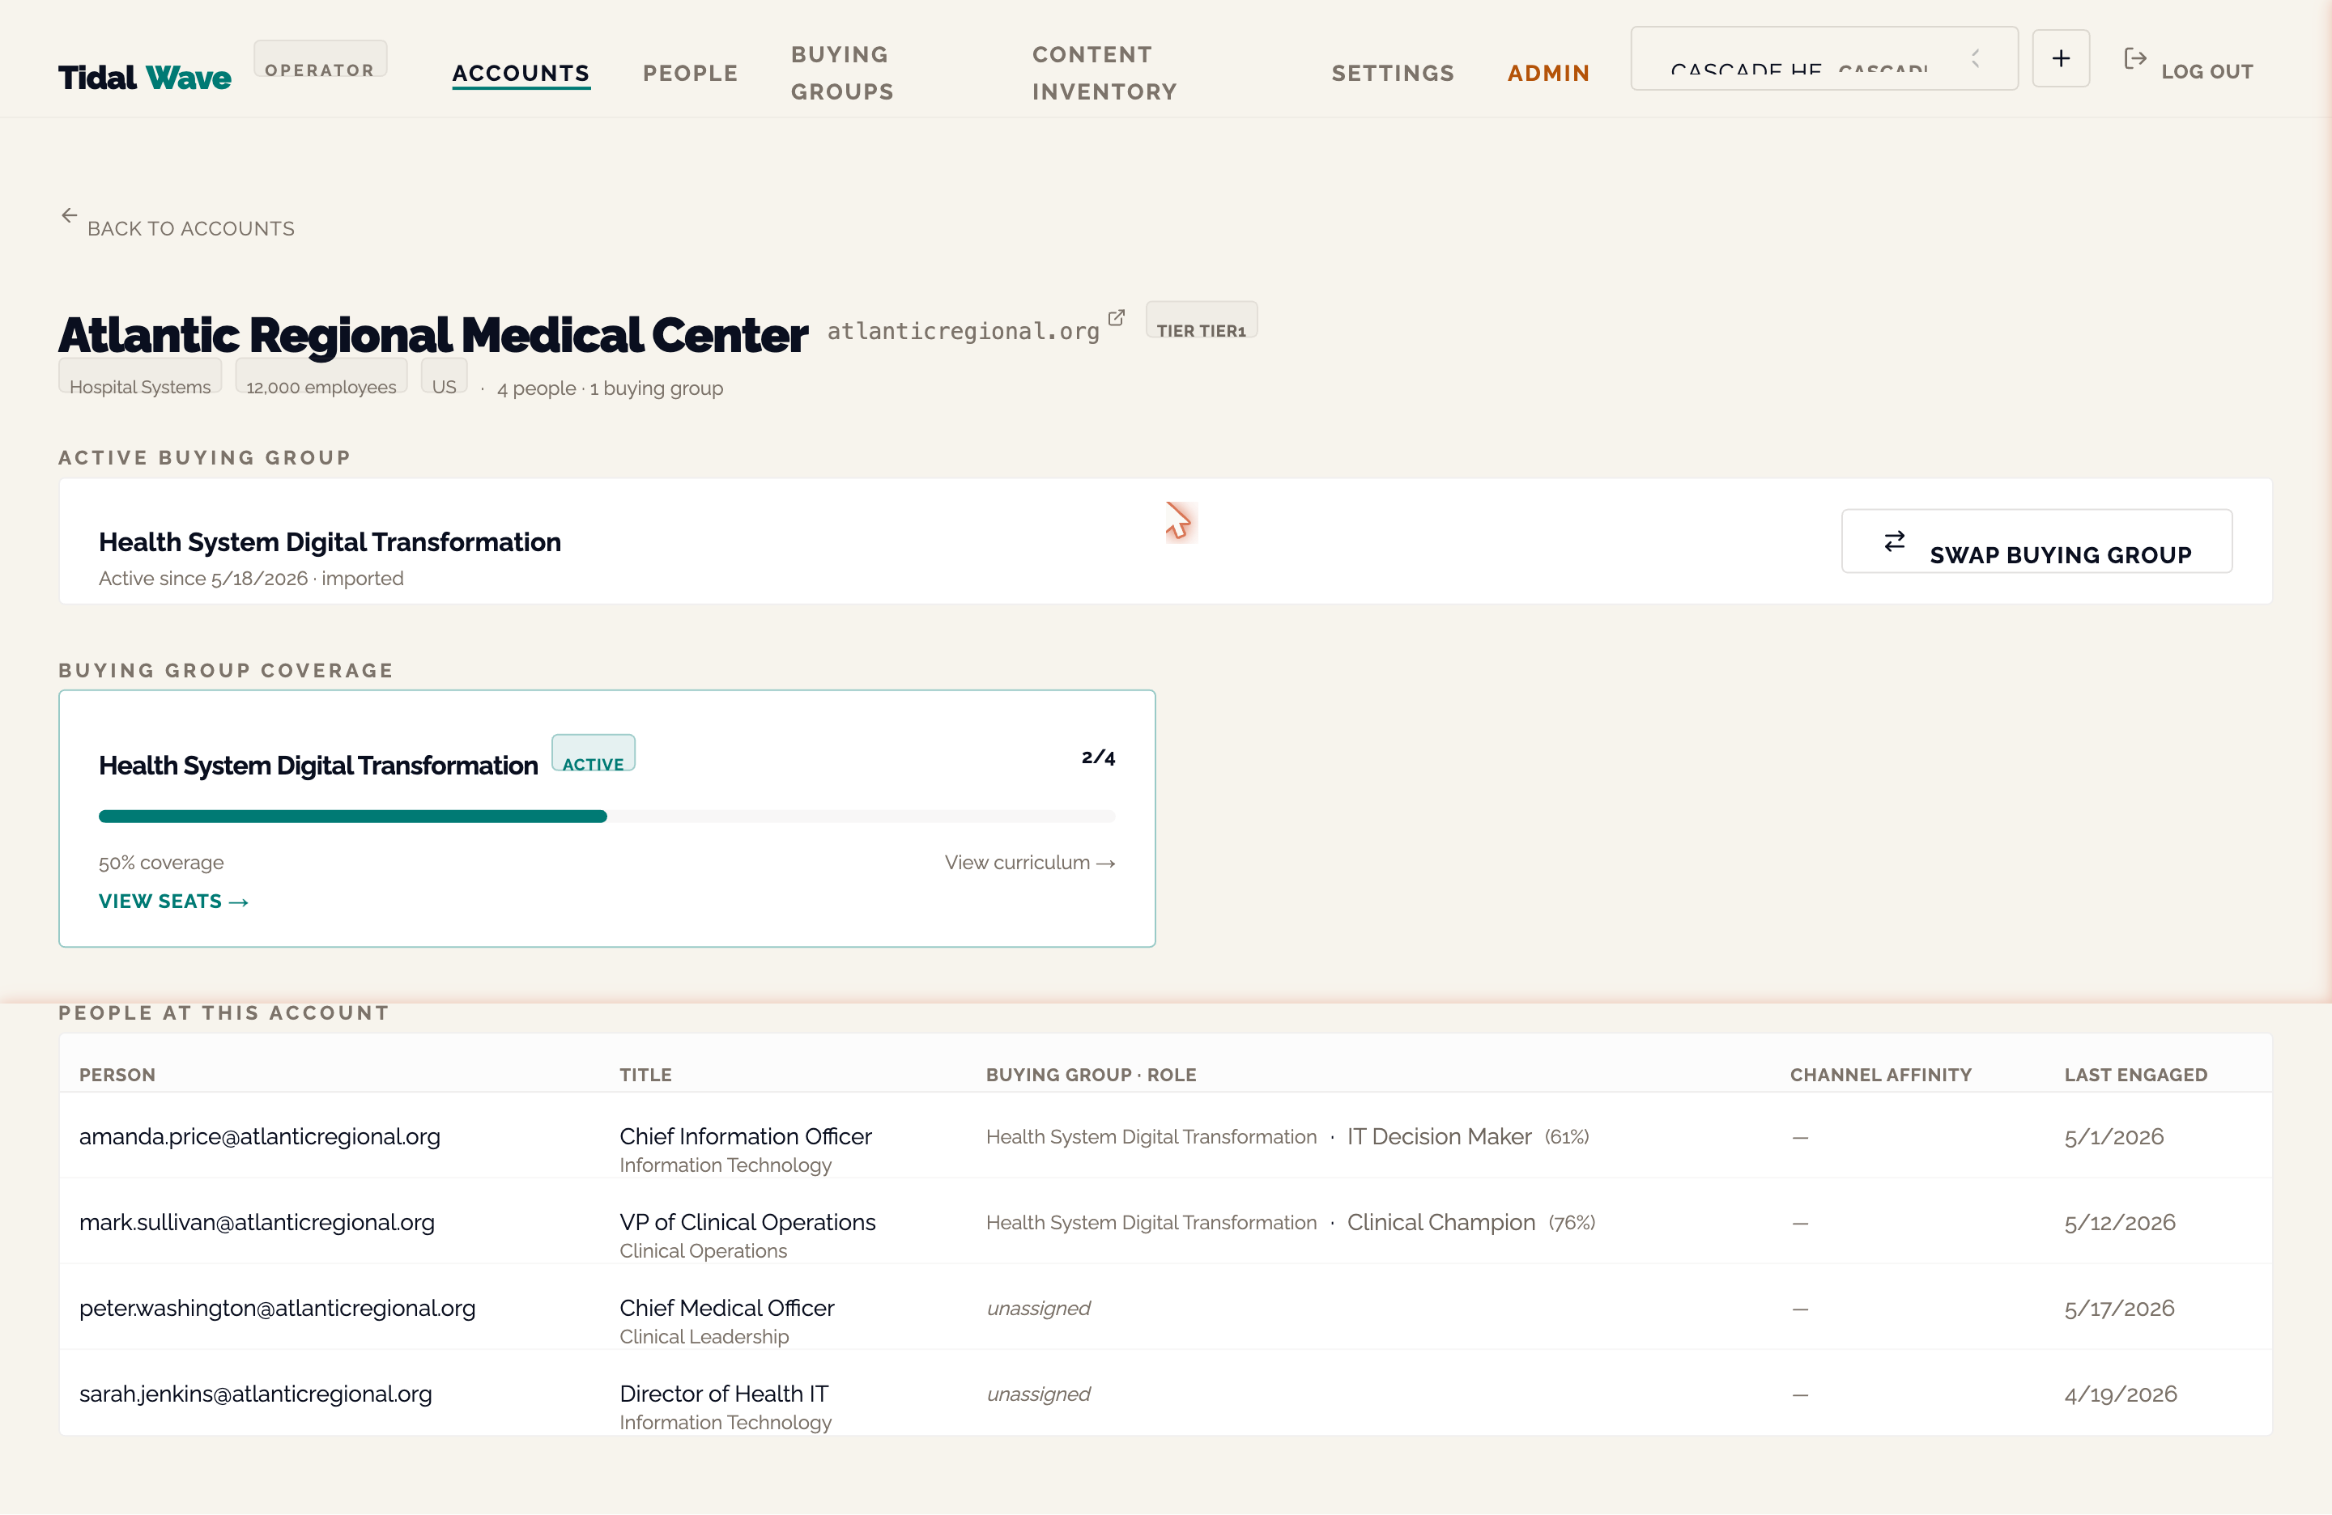Navigate to Settings tab
Screen dimensions: 2332x1515
(x=1393, y=74)
